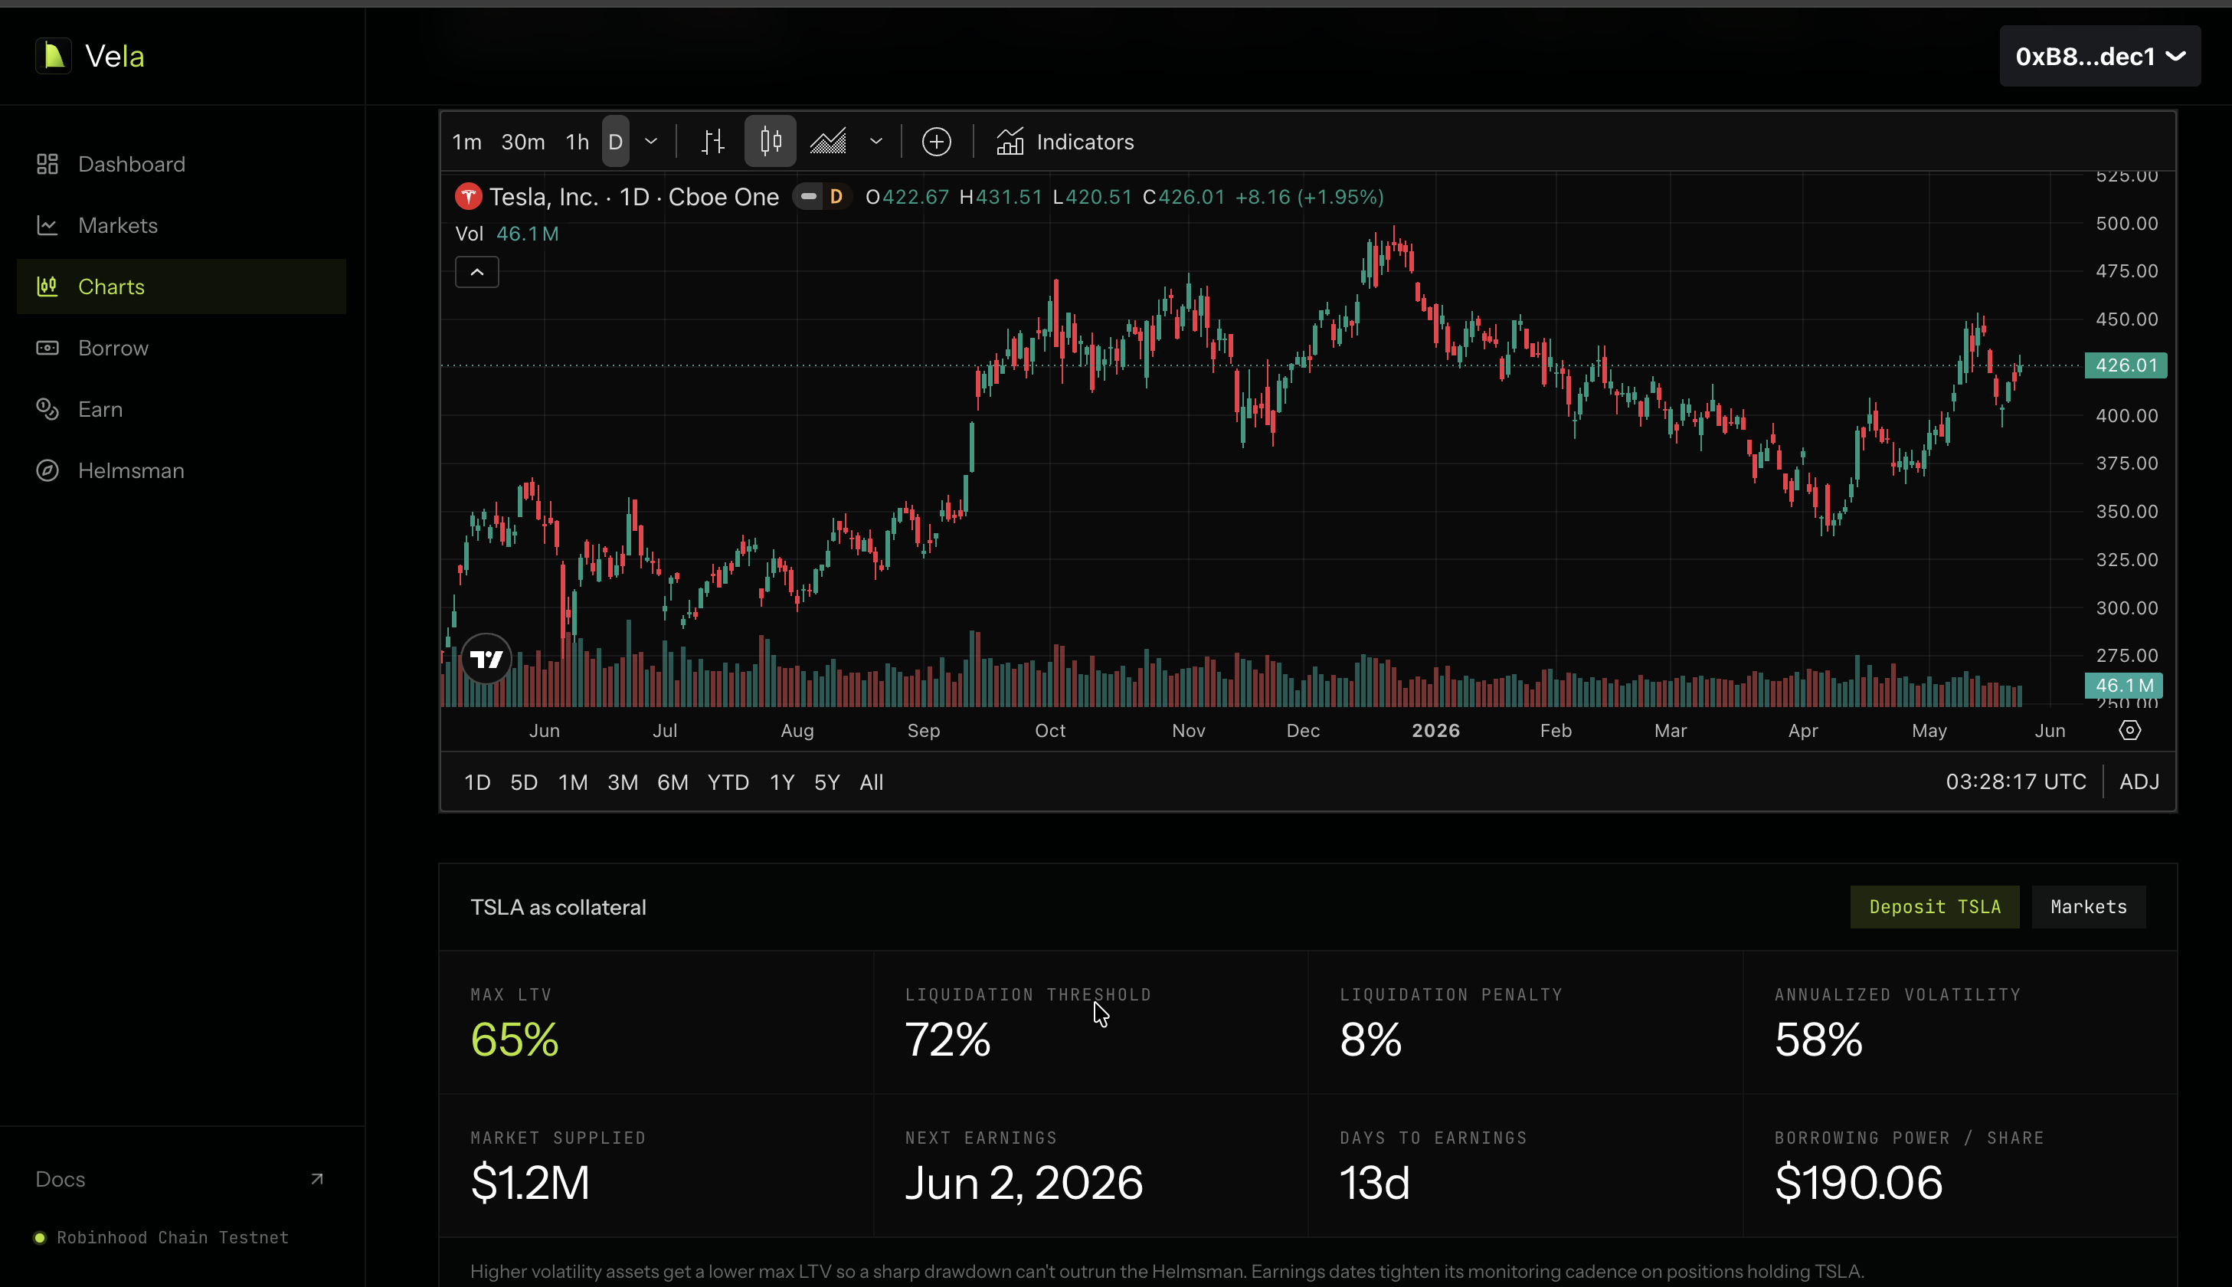Select the Bars chart style icon
Viewport: 2232px width, 1287px height.
pos(713,142)
